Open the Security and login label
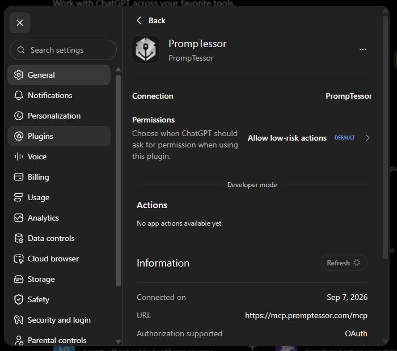Viewport: 397px width, 351px height. click(59, 320)
